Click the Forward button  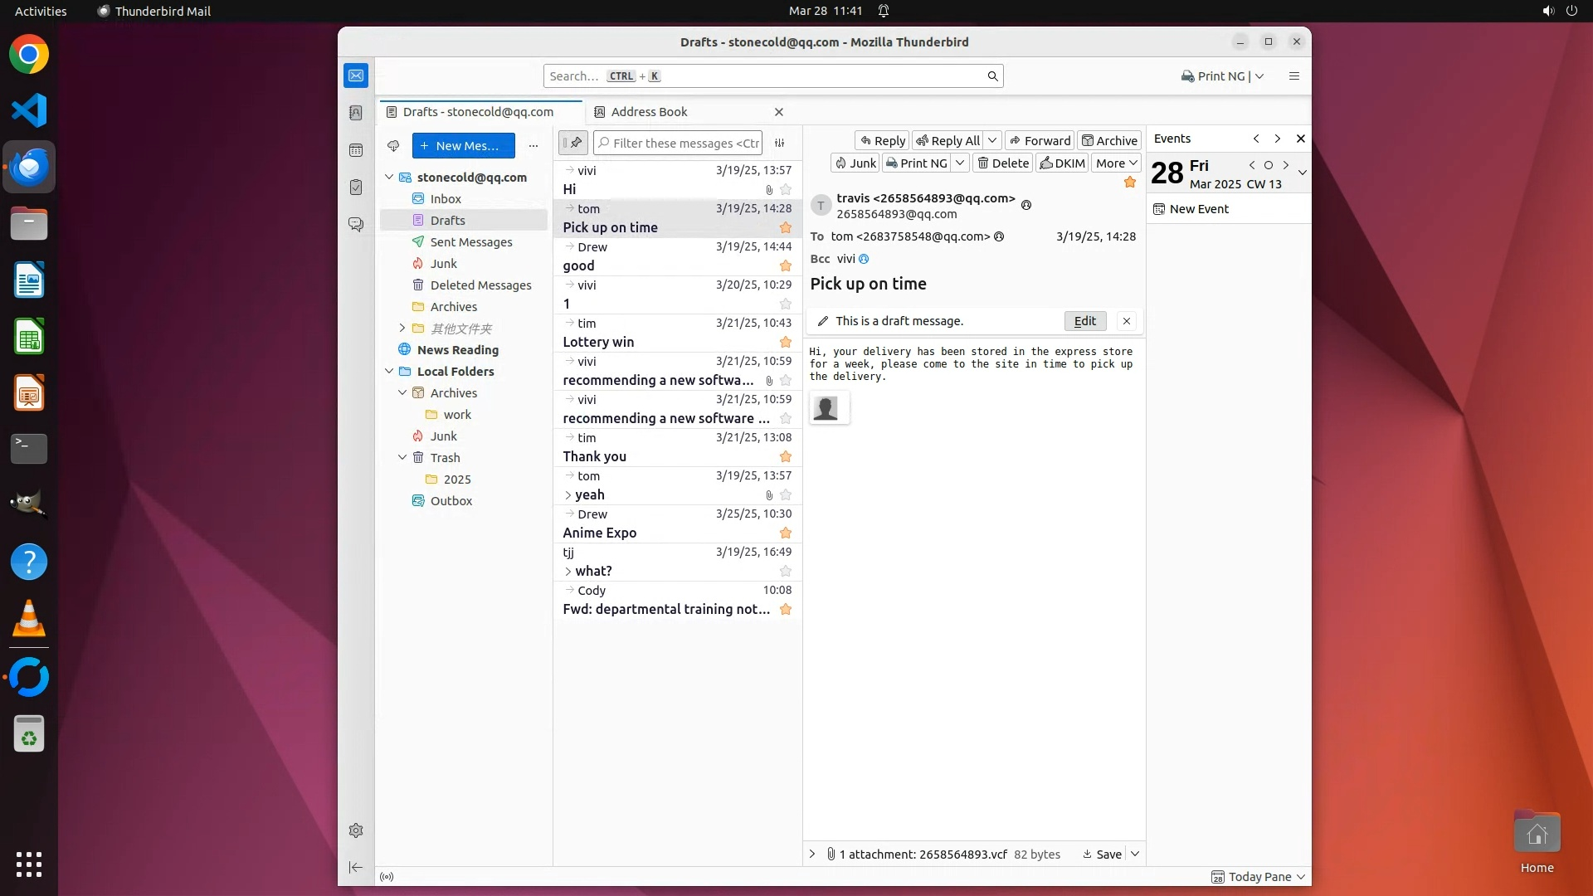pos(1040,140)
